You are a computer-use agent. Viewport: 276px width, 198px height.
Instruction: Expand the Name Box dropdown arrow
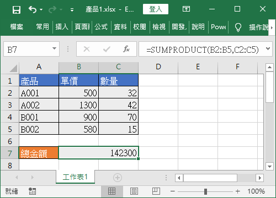[54, 48]
